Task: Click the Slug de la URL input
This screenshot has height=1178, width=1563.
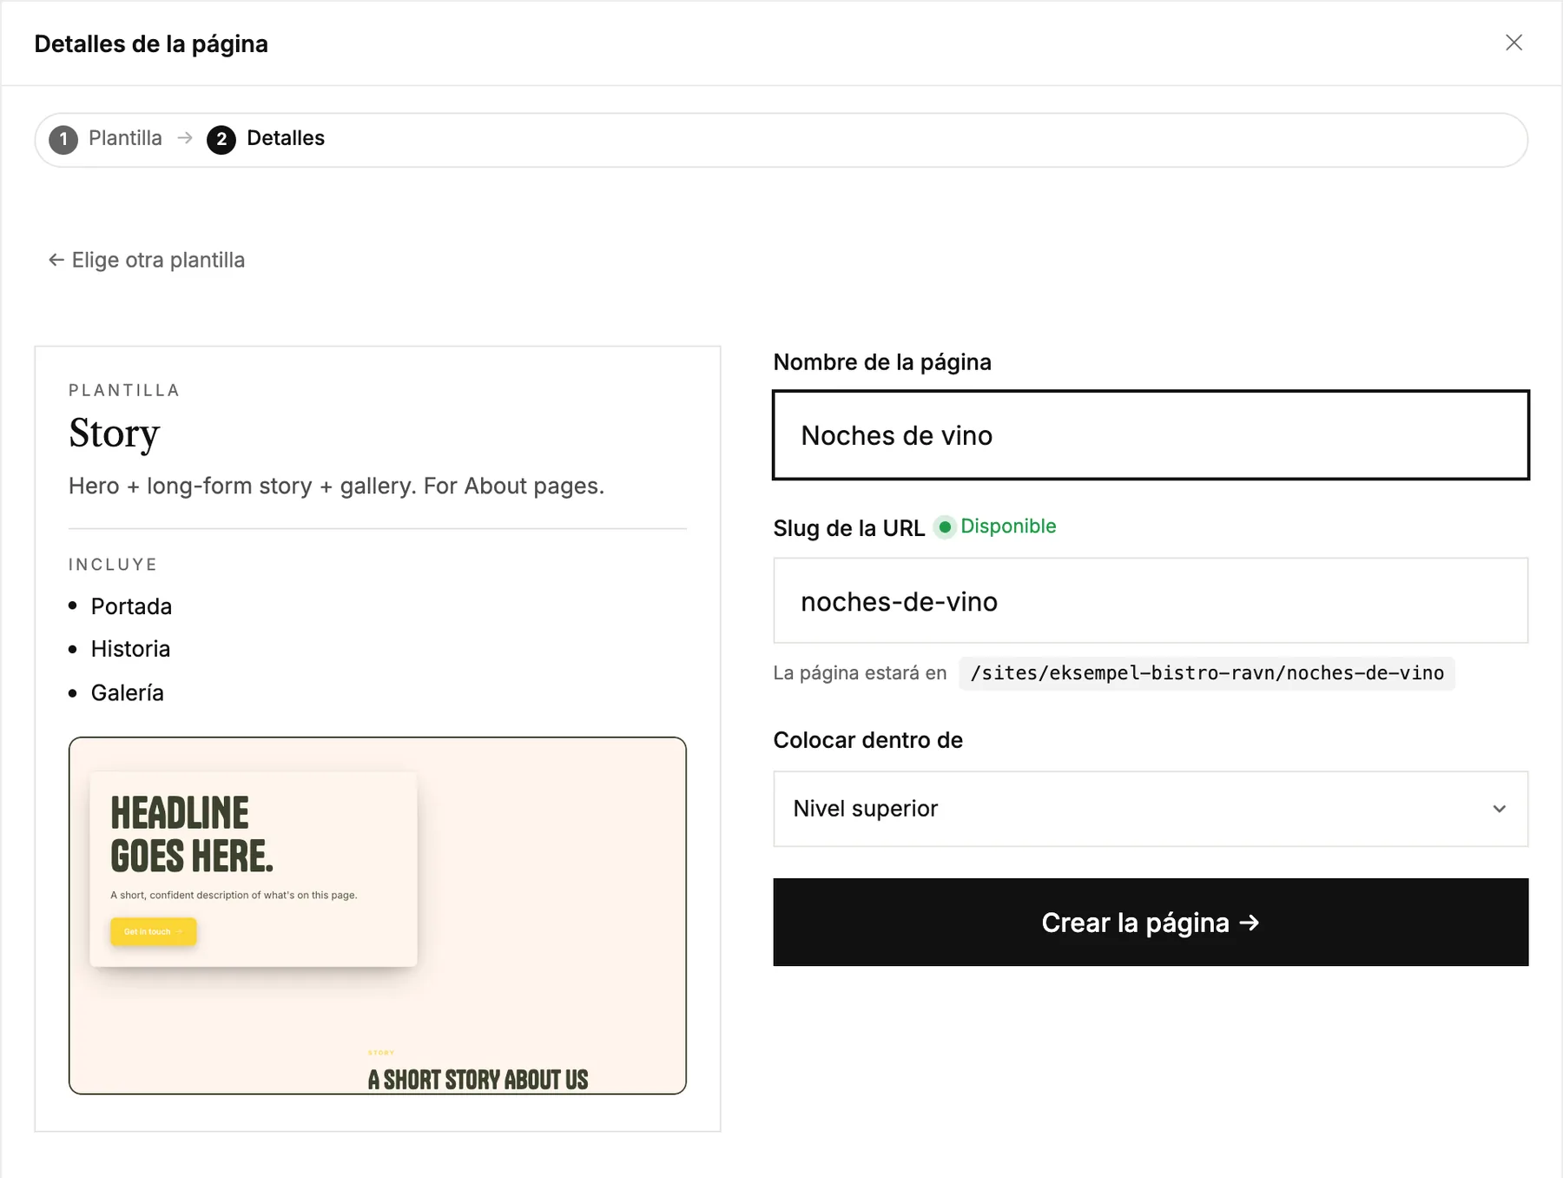Action: [1151, 601]
